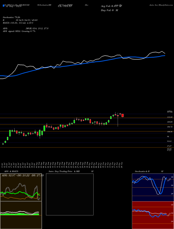Click the 'ADX: 12.57 +DY: 21.22 -DY: 27.33' readout

click(22, 176)
